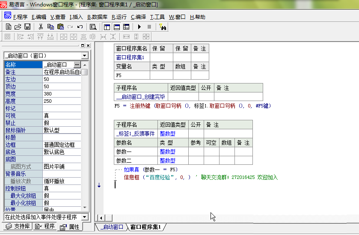Click the Copy toolbar icon

click(x=50, y=27)
